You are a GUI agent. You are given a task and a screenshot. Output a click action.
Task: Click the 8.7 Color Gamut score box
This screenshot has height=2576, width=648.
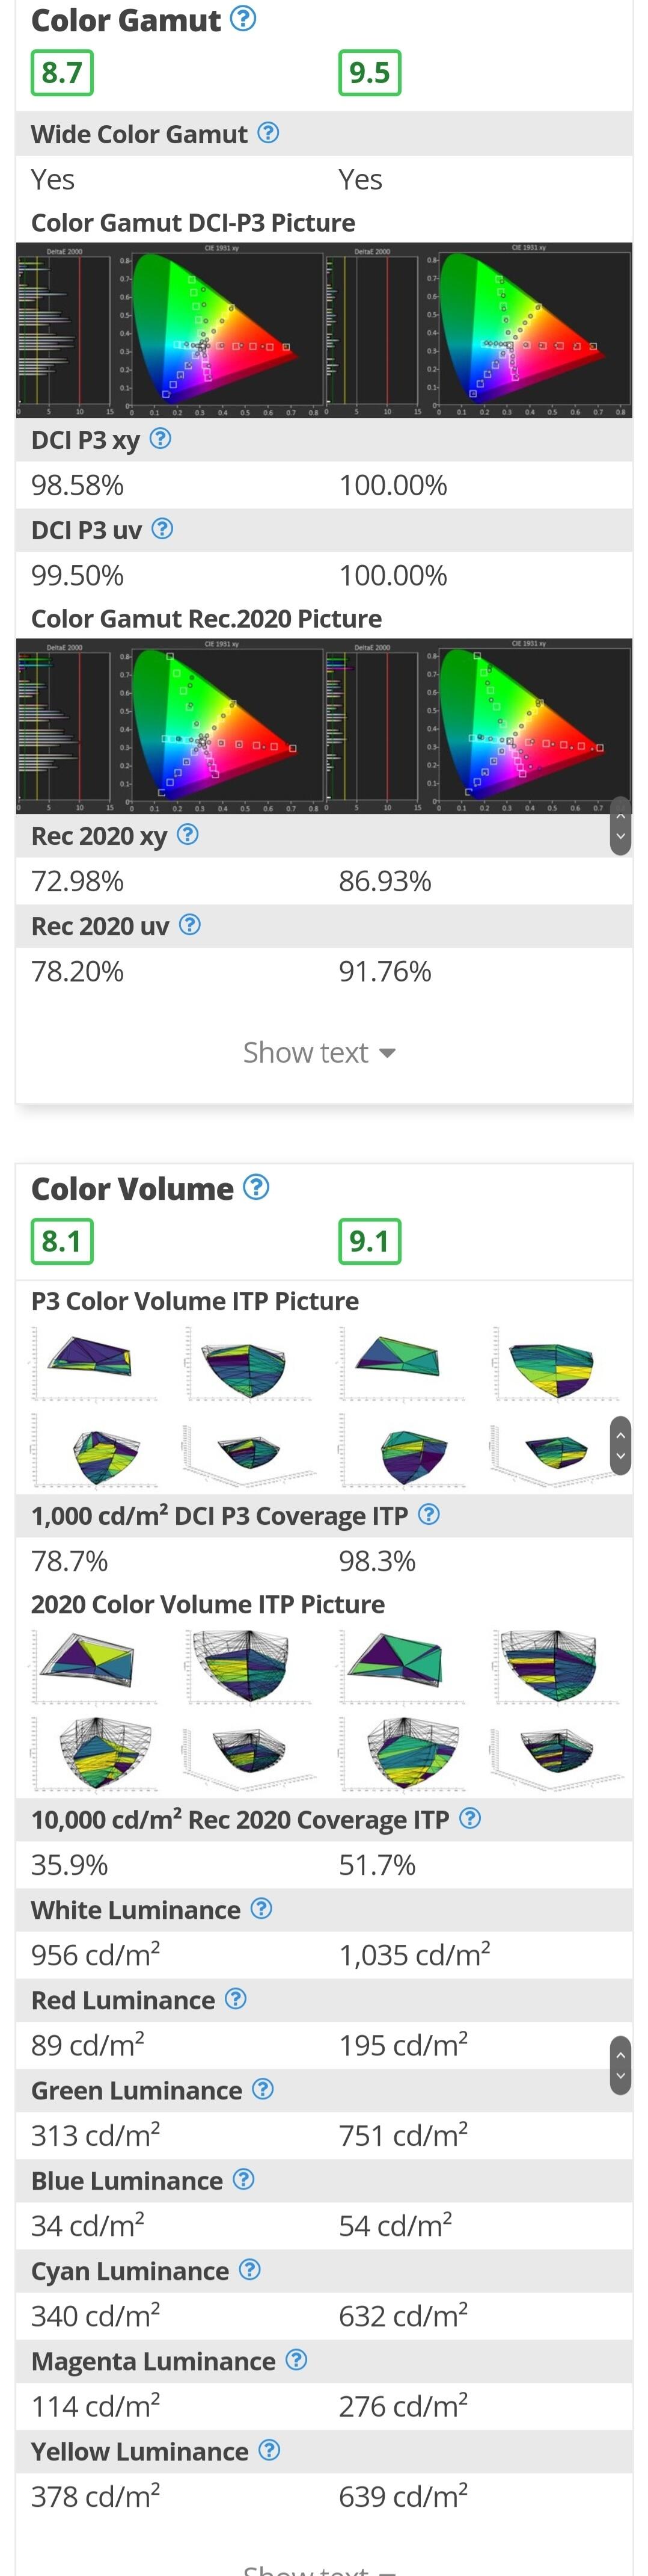62,73
